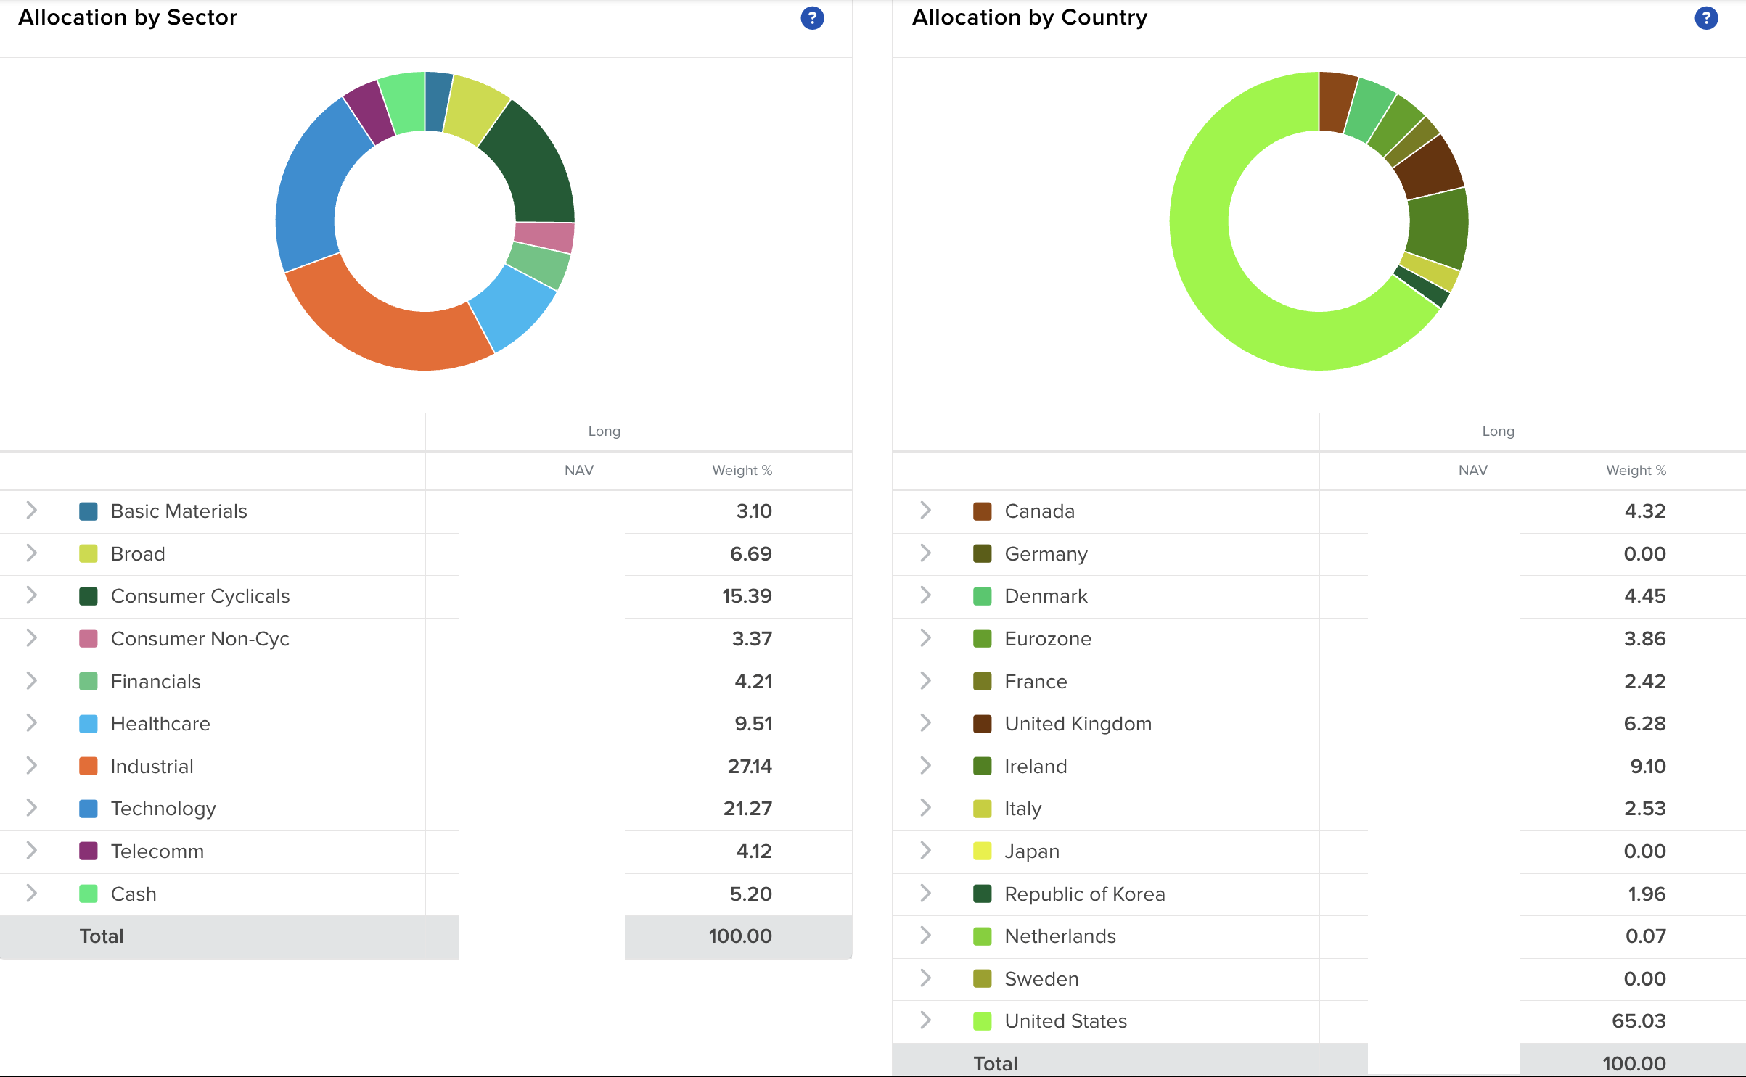
Task: Expand the Technology sector row
Action: pyautogui.click(x=31, y=808)
